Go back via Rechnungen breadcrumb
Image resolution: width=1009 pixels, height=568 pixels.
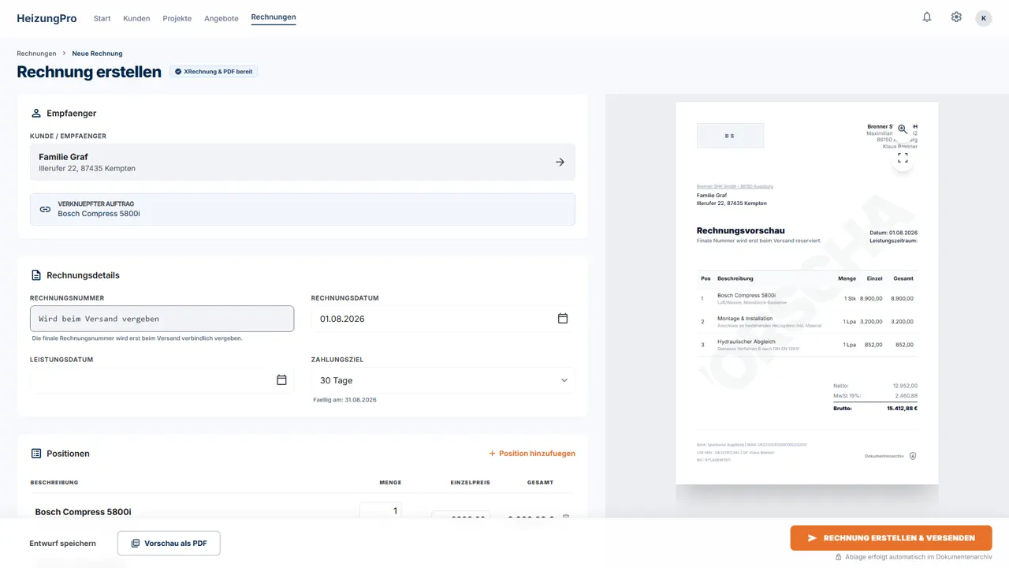pos(36,54)
